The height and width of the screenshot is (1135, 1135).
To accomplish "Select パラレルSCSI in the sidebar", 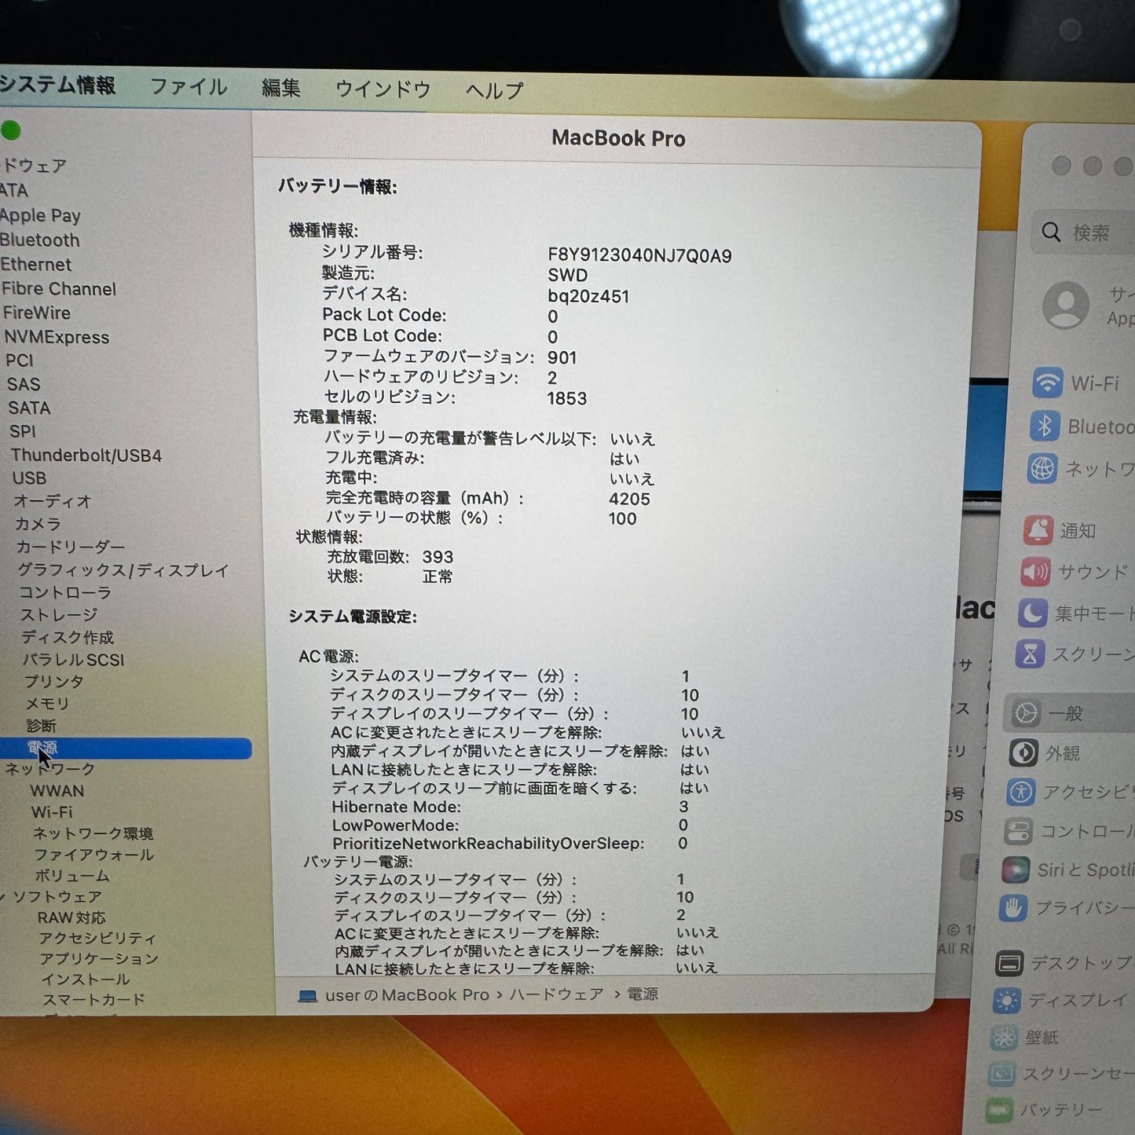I will (x=74, y=659).
